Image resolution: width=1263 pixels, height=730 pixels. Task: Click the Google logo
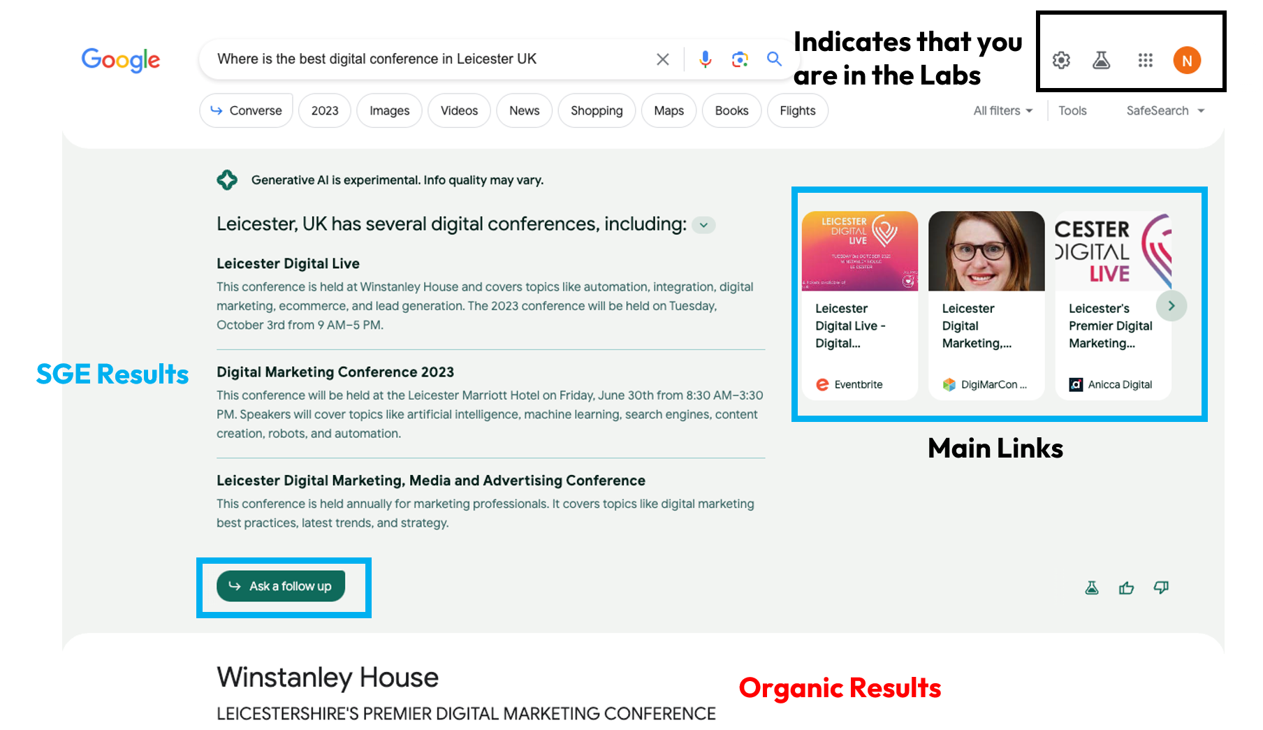click(121, 60)
